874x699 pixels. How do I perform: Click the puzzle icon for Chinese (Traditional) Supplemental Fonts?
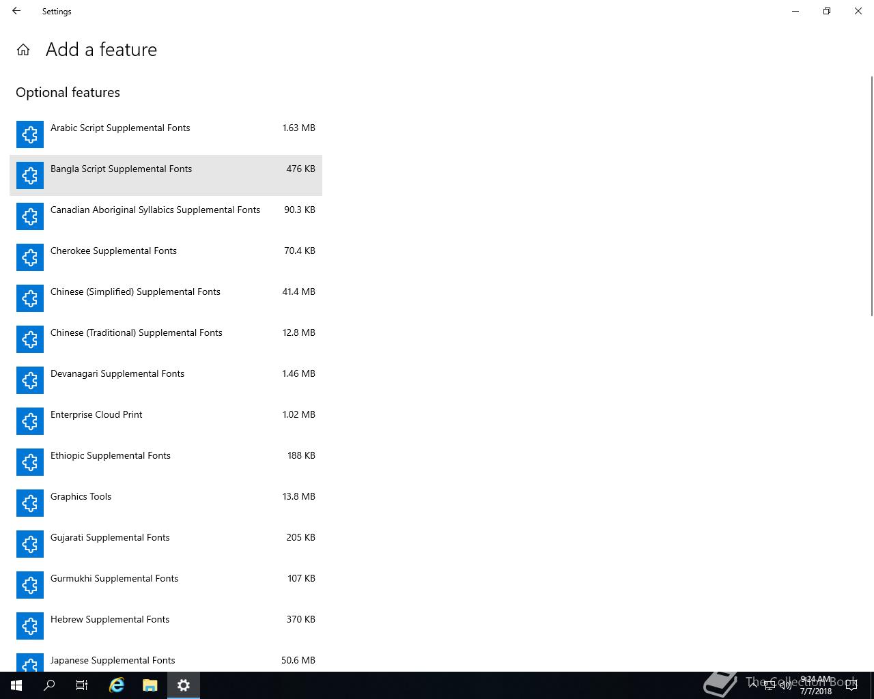(30, 339)
